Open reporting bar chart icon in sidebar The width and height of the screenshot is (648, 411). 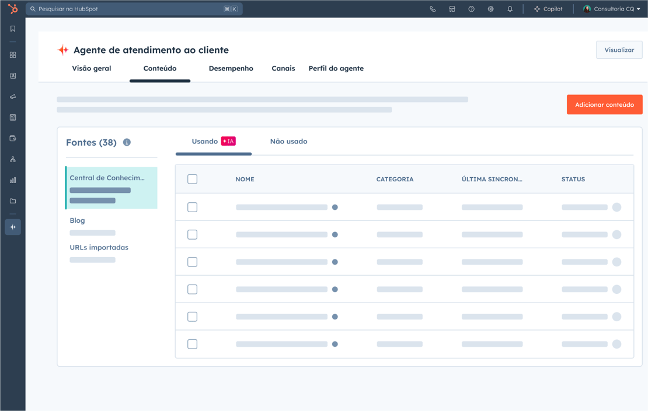pos(13,180)
